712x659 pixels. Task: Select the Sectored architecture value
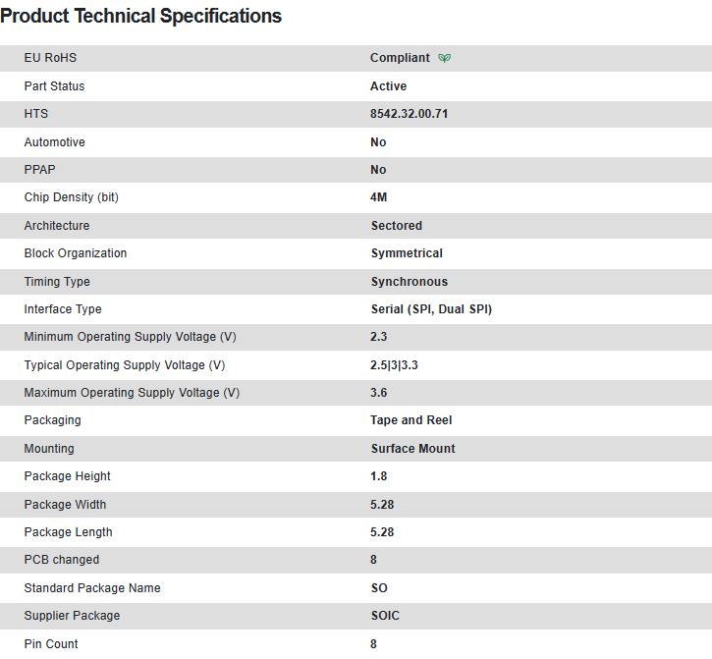[396, 226]
